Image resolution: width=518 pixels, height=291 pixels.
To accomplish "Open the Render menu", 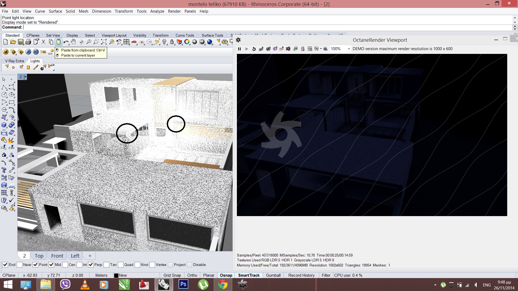I will pos(174,11).
